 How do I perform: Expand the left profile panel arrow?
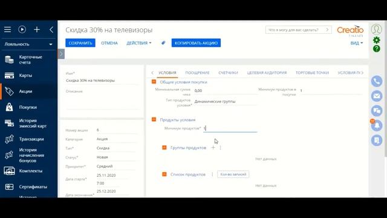(61, 54)
